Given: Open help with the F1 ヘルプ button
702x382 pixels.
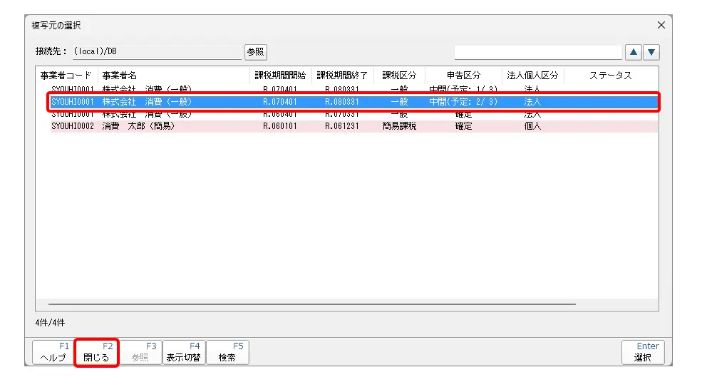Looking at the screenshot, I should point(53,352).
